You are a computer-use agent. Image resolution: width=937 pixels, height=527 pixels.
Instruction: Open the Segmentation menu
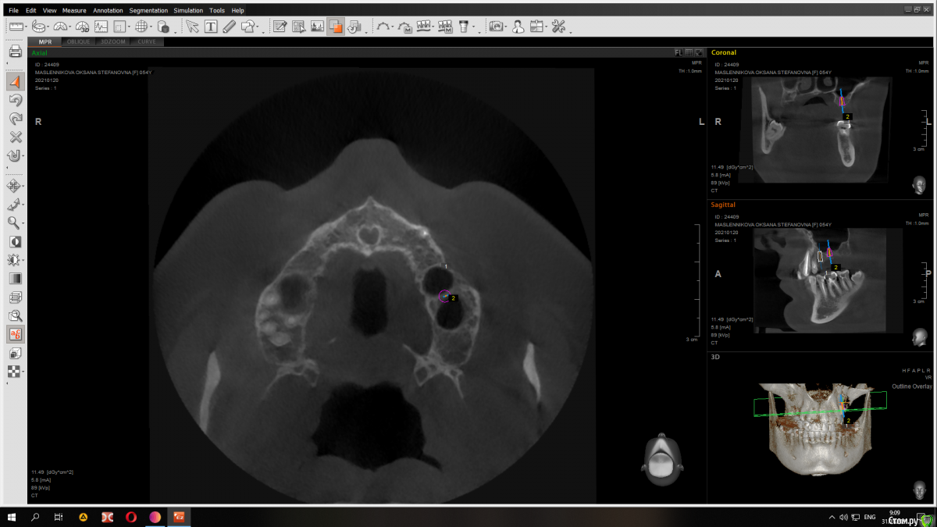coord(148,11)
